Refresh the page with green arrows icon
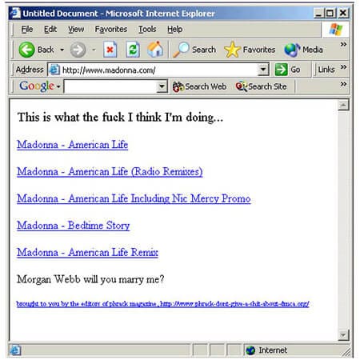Image resolution: width=360 pixels, height=360 pixels. [133, 50]
